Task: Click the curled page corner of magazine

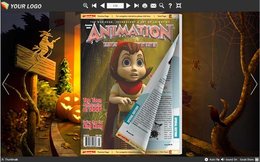Action: 149,93
